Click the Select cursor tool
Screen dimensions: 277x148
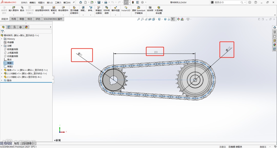126,3
